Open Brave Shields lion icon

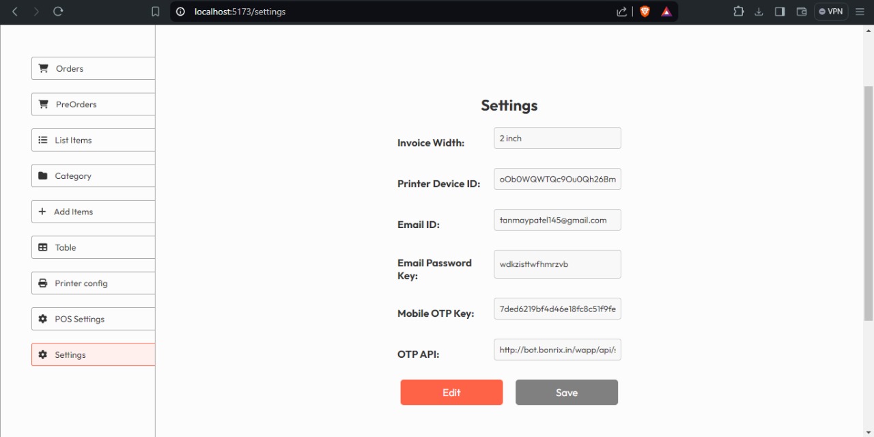point(645,12)
